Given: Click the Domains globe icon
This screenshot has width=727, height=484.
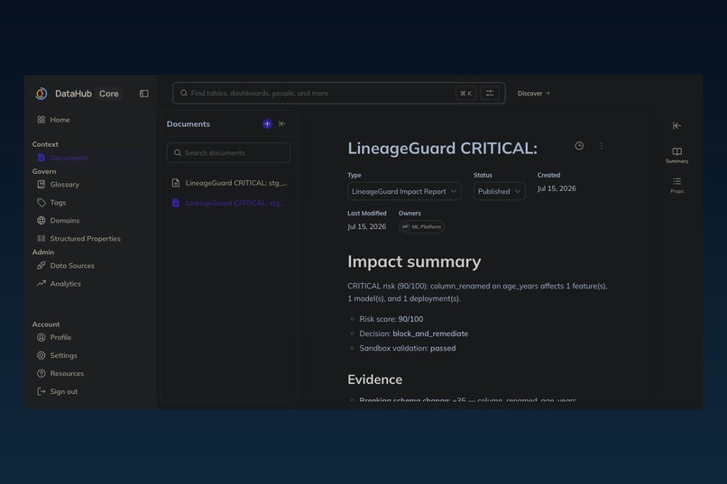Looking at the screenshot, I should [41, 221].
